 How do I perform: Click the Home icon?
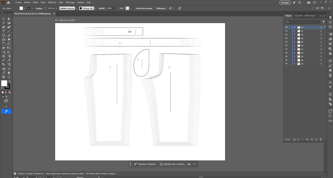point(9,2)
